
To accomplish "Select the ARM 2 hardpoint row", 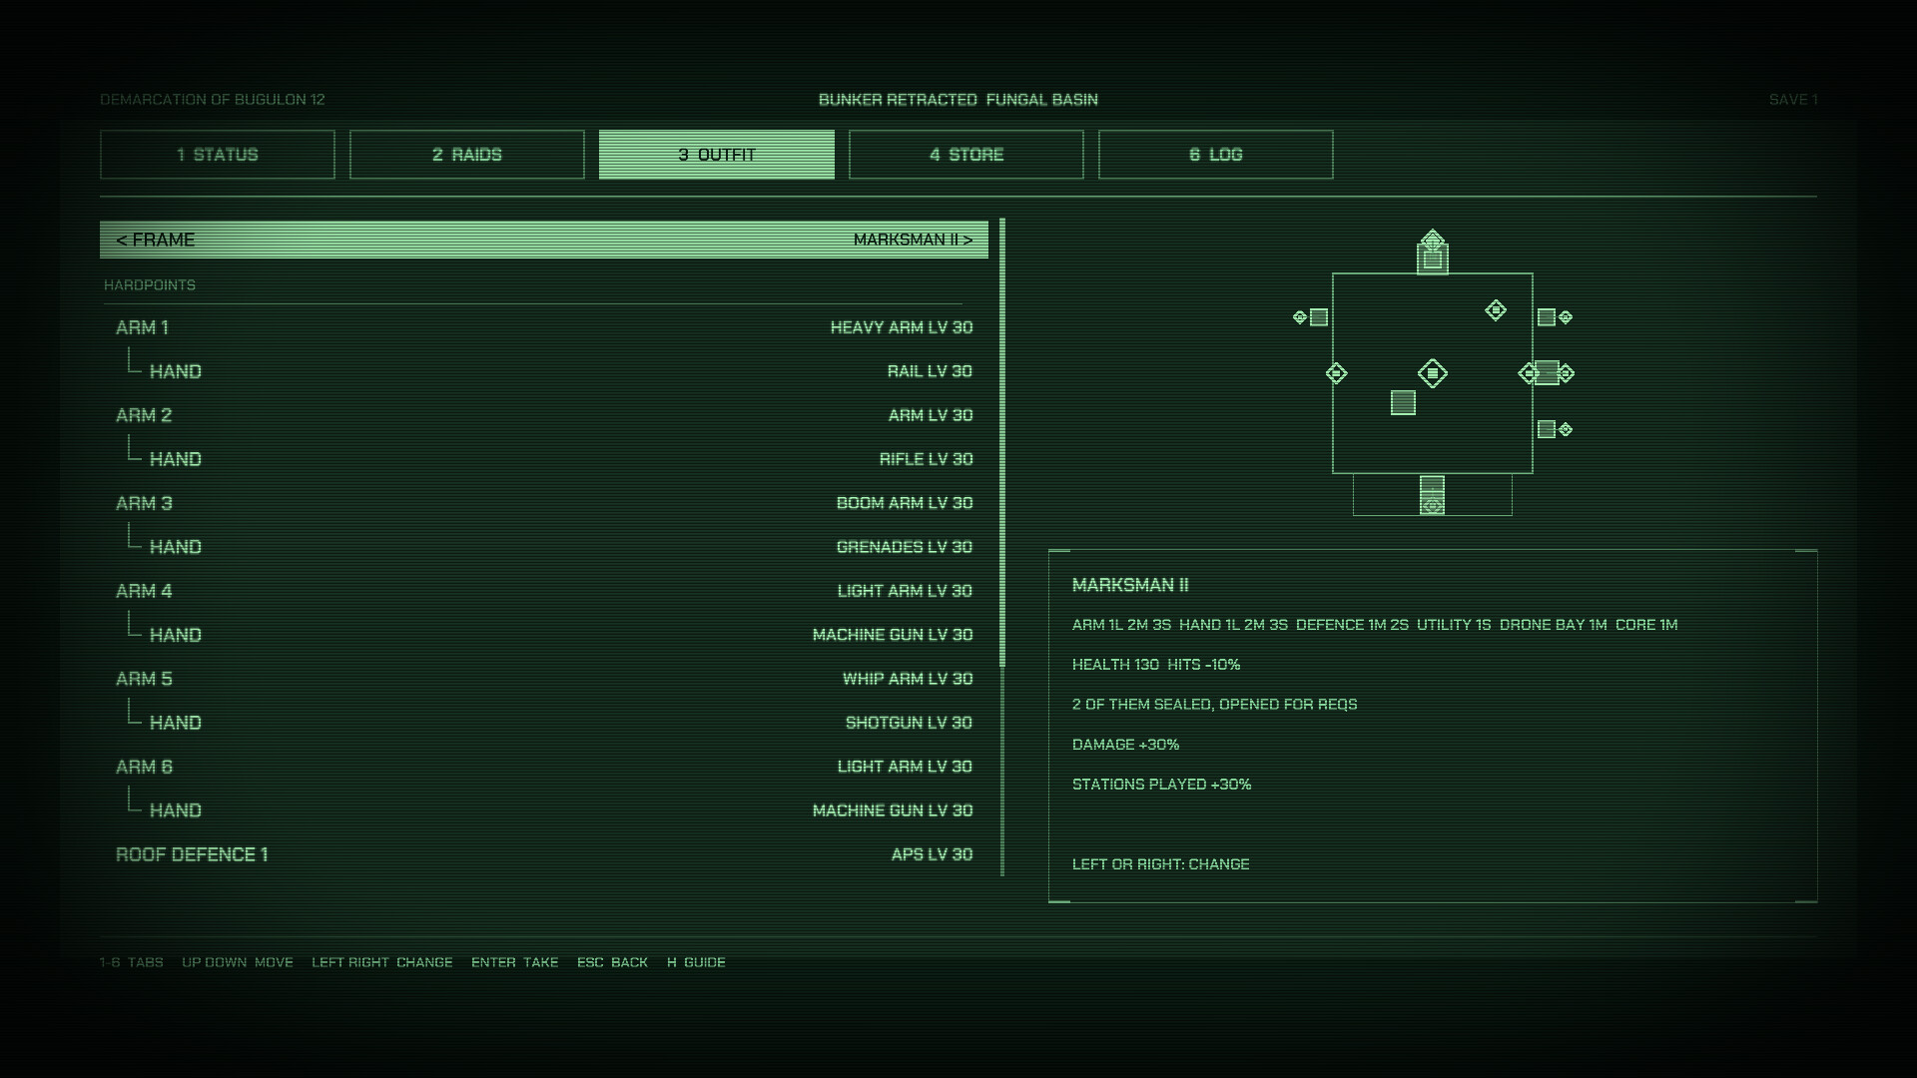I will coord(544,415).
